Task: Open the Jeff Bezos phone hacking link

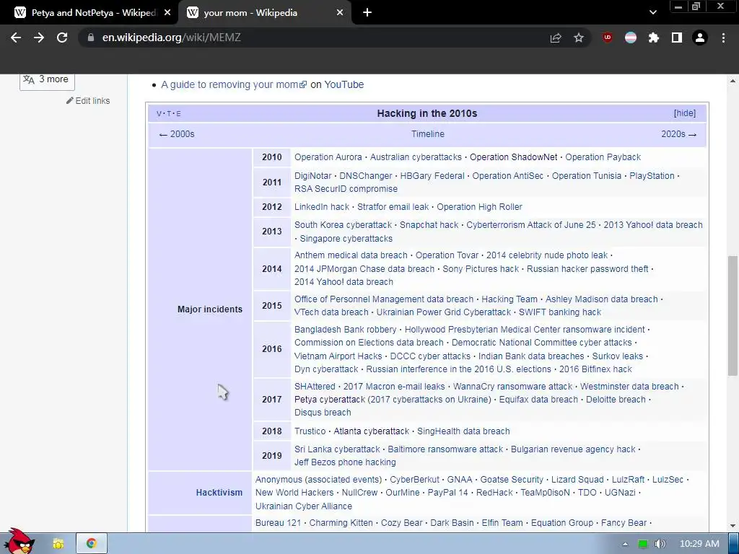Action: (x=345, y=462)
